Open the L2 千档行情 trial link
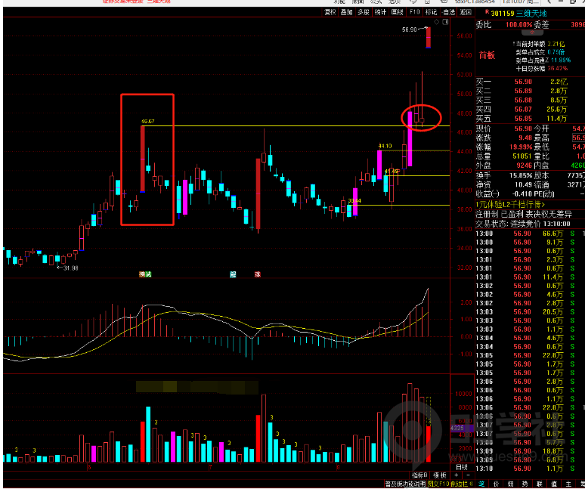This screenshot has width=585, height=489. [x=512, y=204]
